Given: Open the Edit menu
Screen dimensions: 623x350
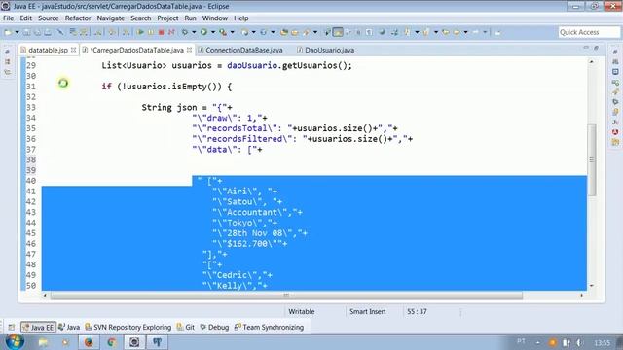Looking at the screenshot, I should pyautogui.click(x=26, y=18).
